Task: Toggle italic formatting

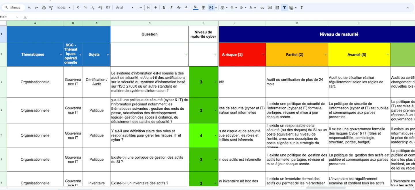Action: (171, 8)
